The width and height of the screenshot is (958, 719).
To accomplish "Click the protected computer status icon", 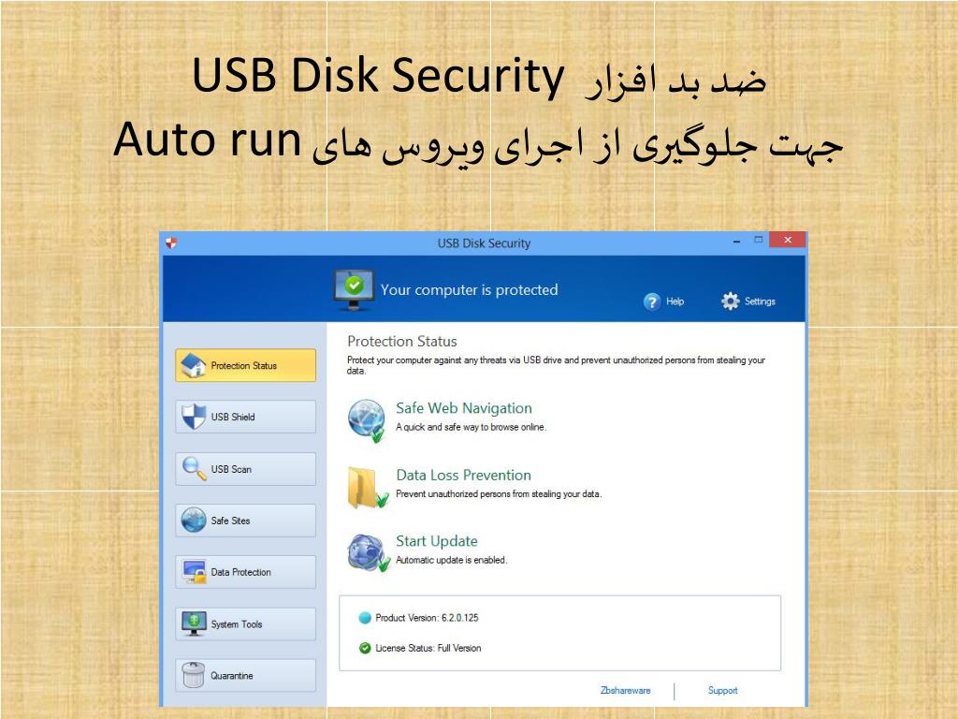I will click(x=355, y=290).
